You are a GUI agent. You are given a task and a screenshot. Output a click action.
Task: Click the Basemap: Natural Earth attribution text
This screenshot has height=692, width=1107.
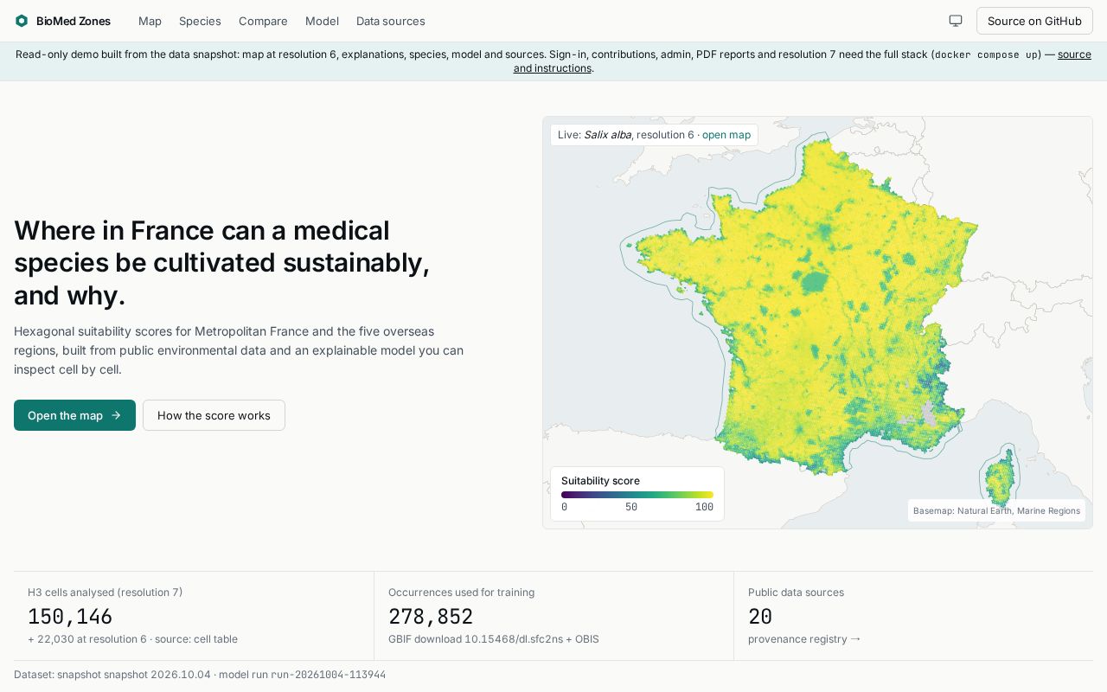(996, 510)
